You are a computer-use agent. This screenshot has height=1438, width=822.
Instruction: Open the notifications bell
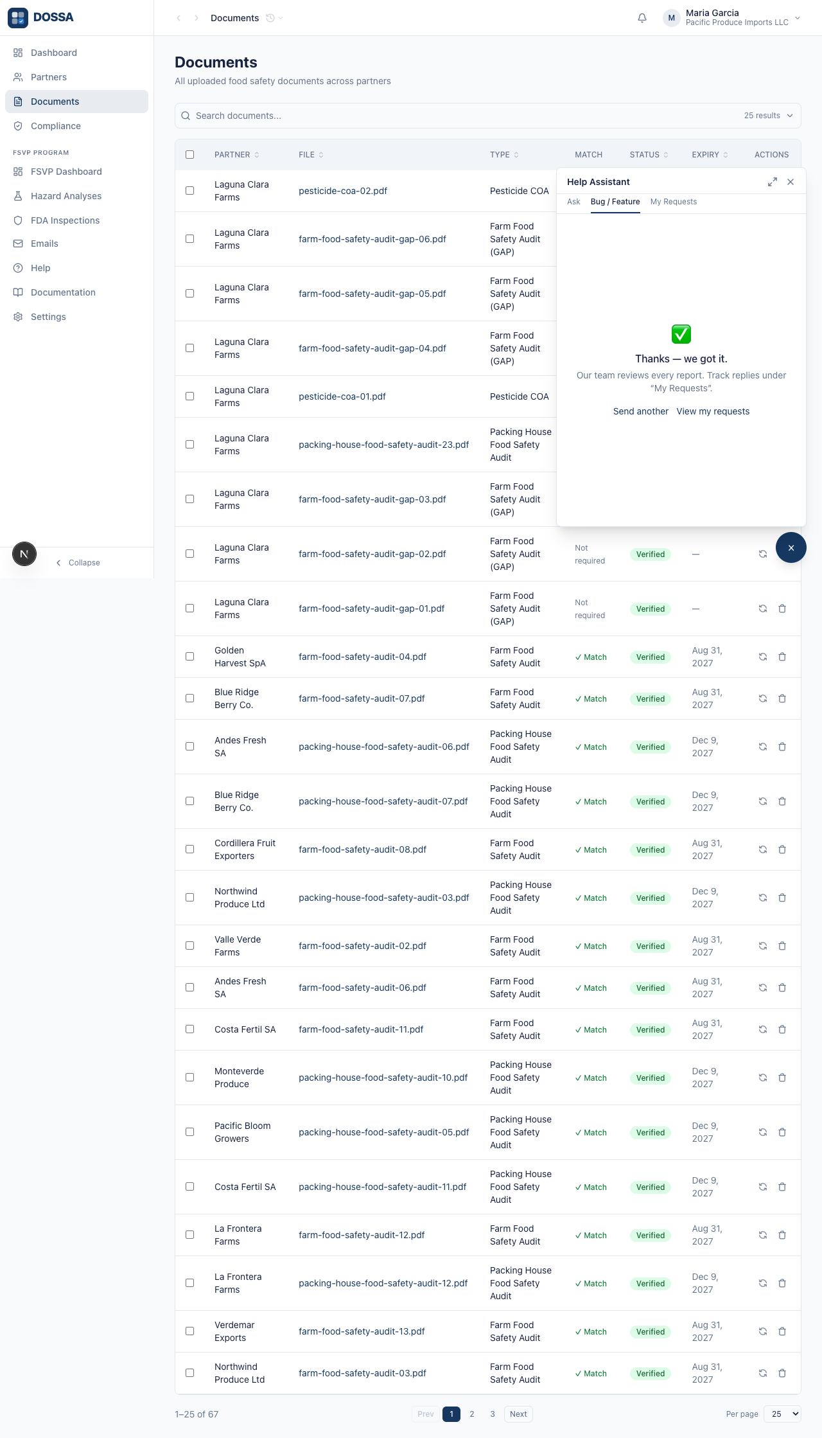pyautogui.click(x=642, y=18)
